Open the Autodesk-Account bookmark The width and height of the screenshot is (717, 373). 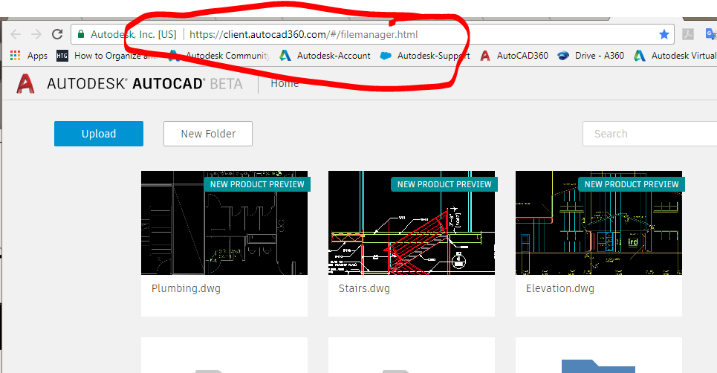click(x=325, y=56)
